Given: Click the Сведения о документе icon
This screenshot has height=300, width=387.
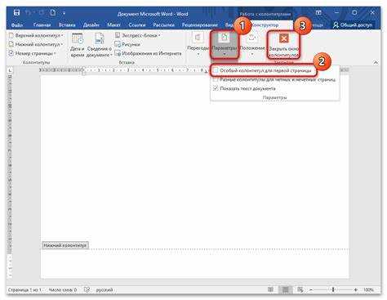Looking at the screenshot, I should click(100, 38).
